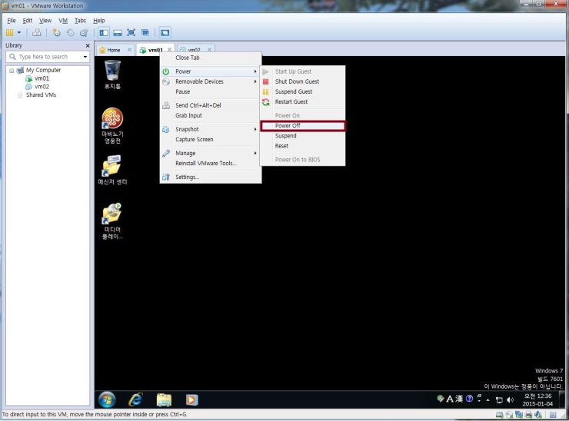
Task: Open the snapshot manager toolbar icon
Action: click(x=83, y=32)
